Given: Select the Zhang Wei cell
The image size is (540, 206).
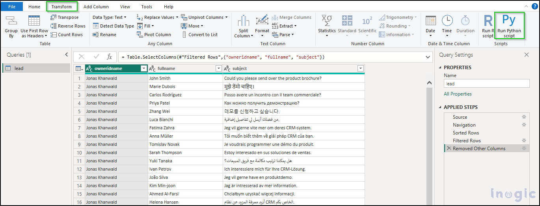Looking at the screenshot, I should coord(185,111).
